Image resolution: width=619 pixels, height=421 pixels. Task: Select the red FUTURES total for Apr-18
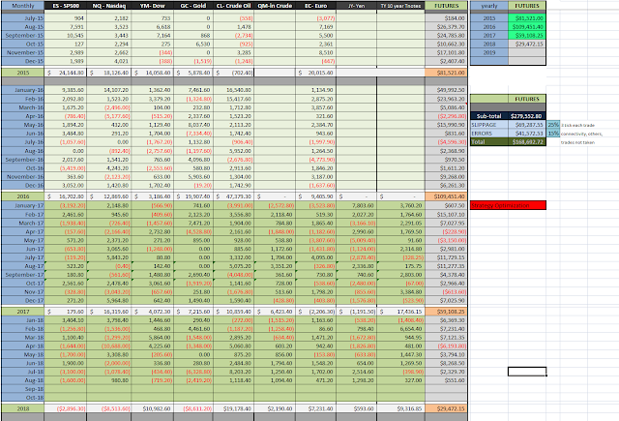pyautogui.click(x=446, y=346)
